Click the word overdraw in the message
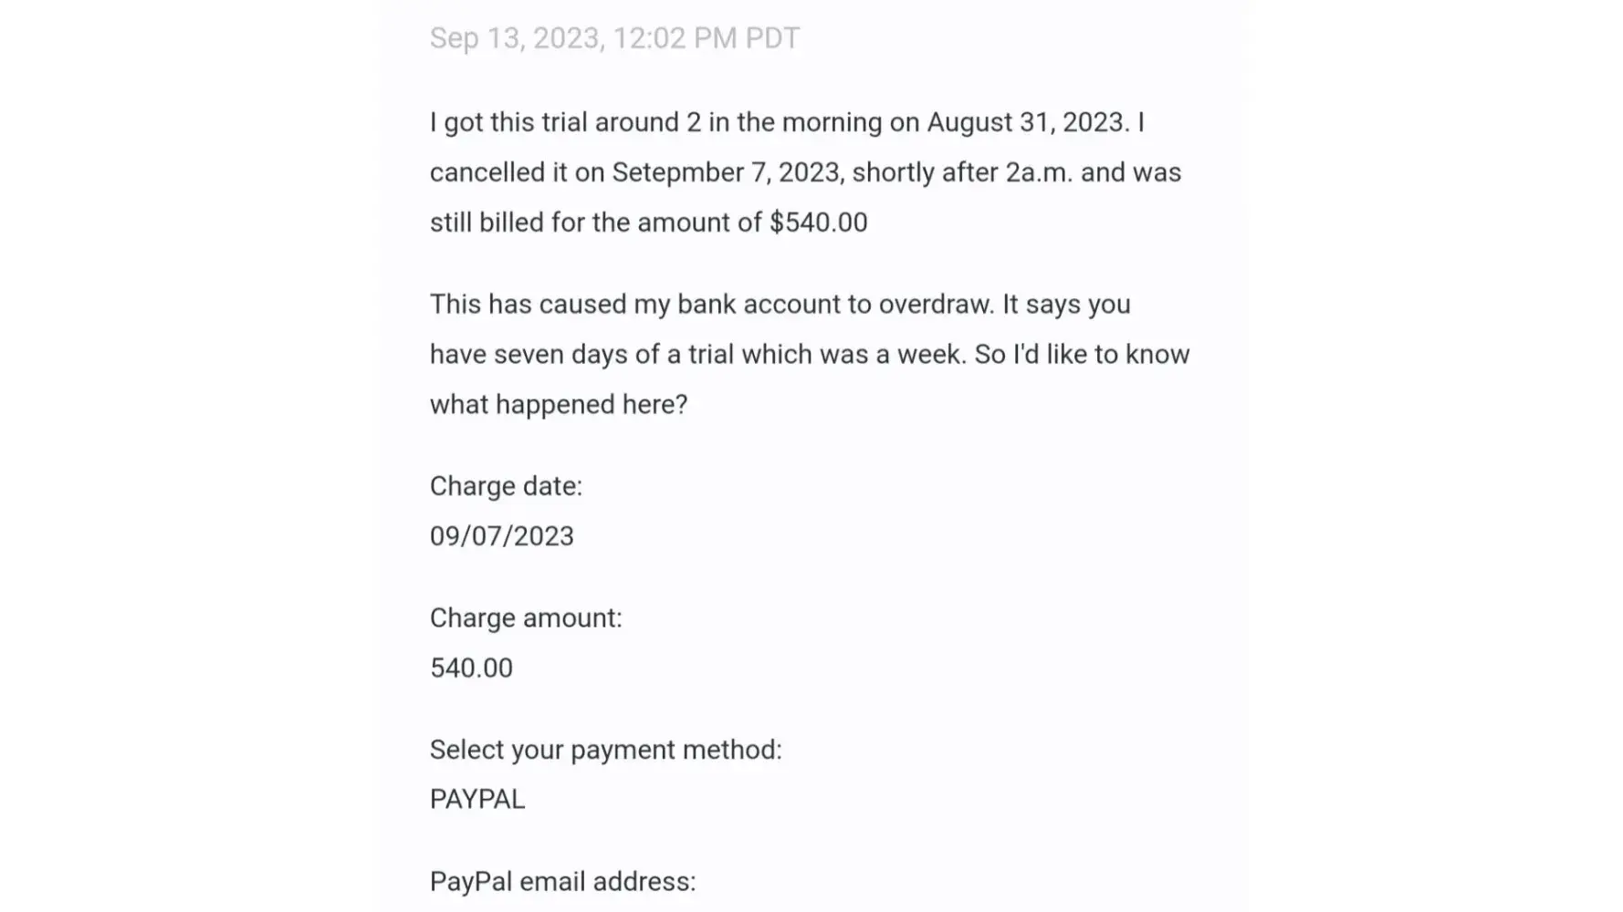This screenshot has height=912, width=1623. (x=936, y=304)
